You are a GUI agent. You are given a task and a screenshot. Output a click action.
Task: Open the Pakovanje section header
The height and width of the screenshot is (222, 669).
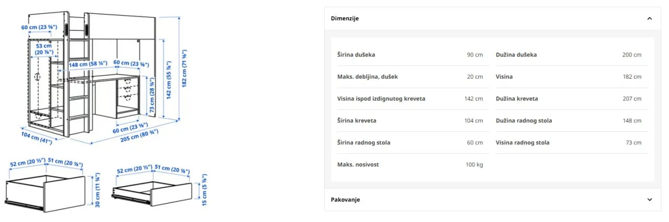492,200
